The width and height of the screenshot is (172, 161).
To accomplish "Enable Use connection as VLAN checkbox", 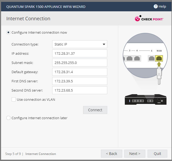I will tap(14, 99).
